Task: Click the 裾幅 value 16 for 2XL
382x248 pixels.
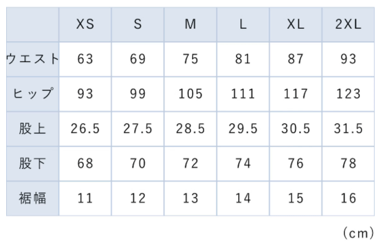Action: point(348,199)
